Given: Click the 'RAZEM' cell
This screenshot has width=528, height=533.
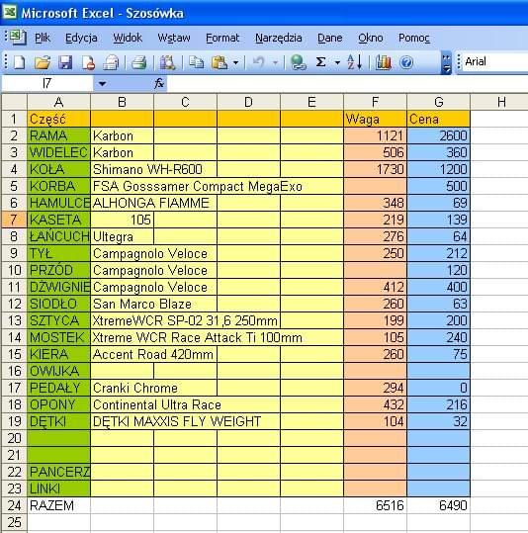Looking at the screenshot, I should 58,505.
